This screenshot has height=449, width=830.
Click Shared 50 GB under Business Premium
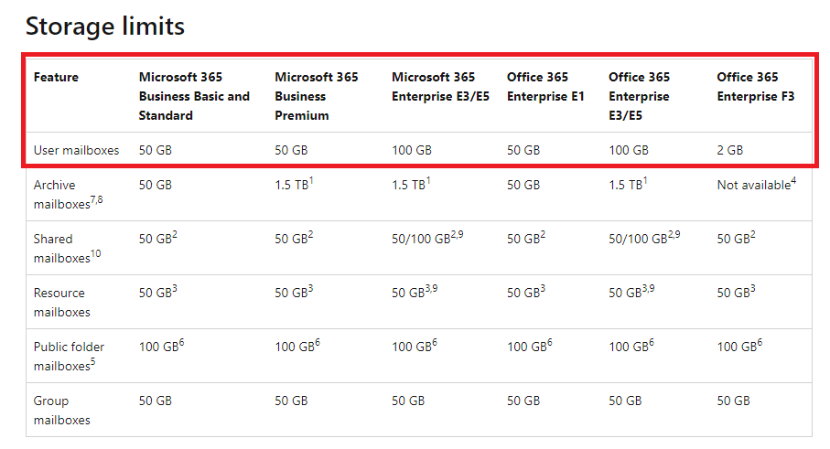click(x=294, y=239)
